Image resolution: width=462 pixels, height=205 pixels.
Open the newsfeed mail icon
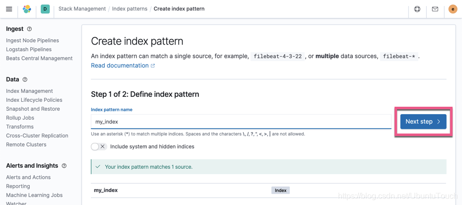(x=435, y=9)
